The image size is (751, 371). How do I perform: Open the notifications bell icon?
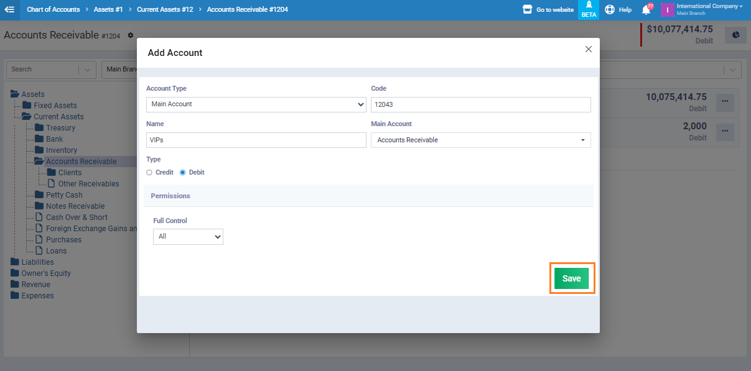click(x=646, y=9)
